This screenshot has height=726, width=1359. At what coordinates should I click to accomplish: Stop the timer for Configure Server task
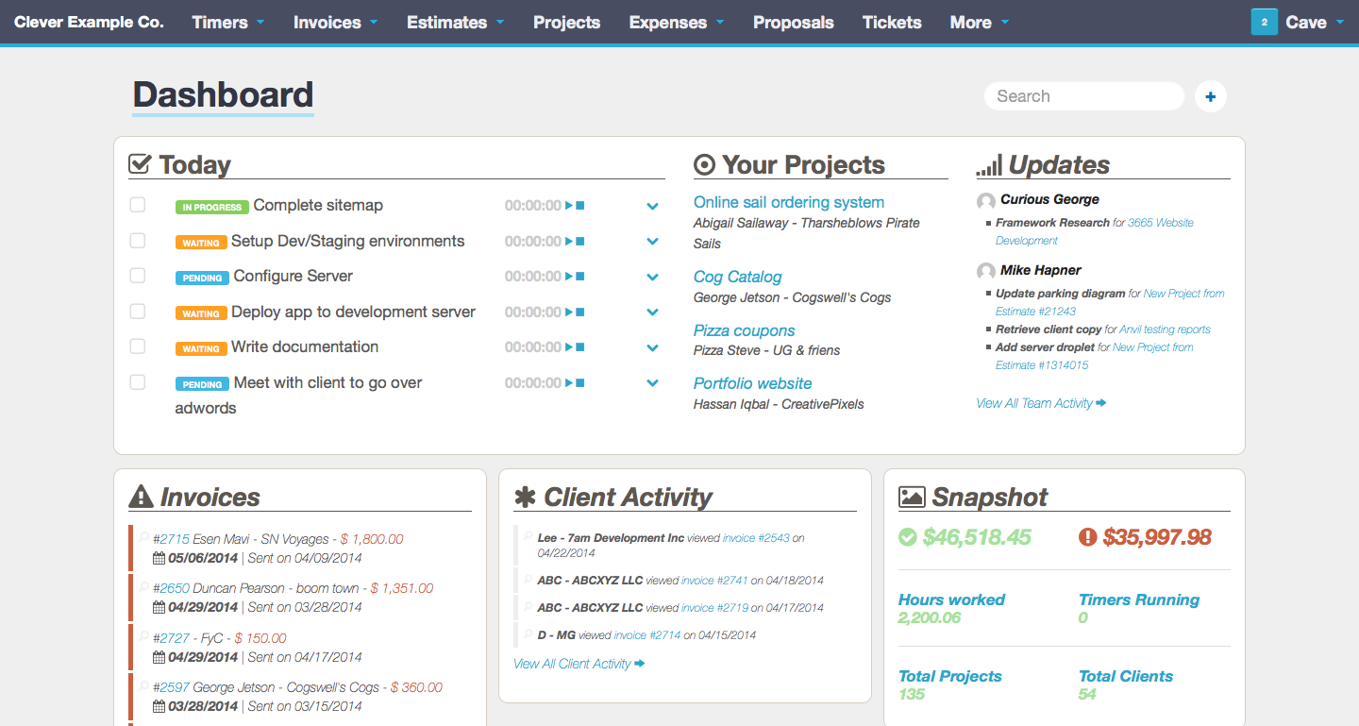click(x=580, y=277)
